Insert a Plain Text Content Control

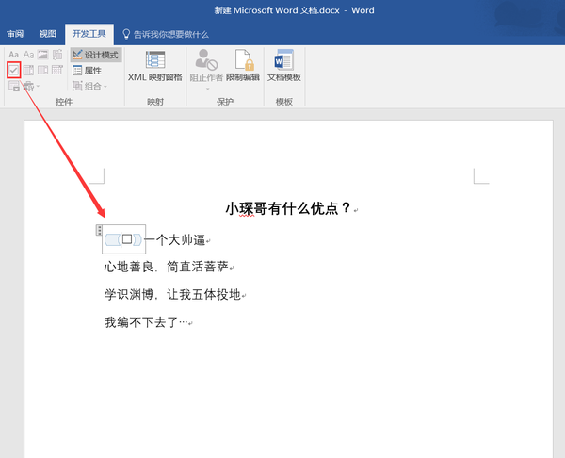[x=28, y=56]
